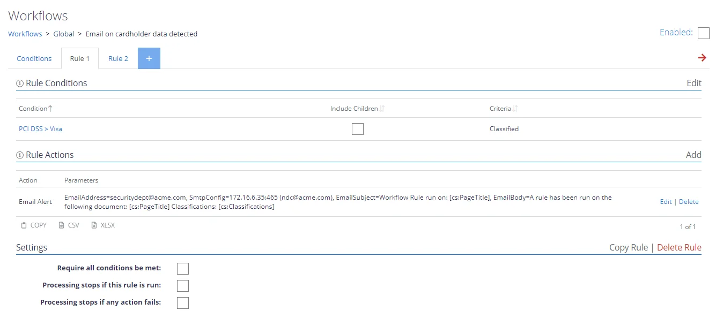Enable Processing stops if this rule is run
The width and height of the screenshot is (716, 326).
[183, 286]
